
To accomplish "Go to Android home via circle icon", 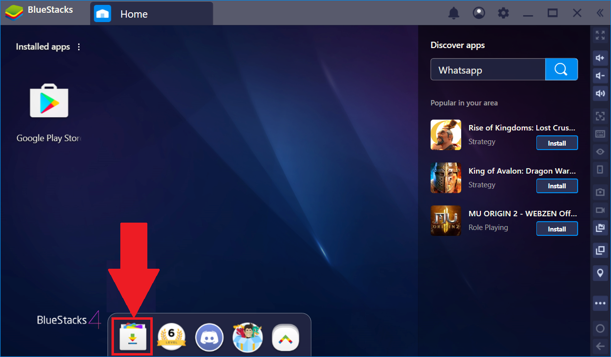I will point(600,328).
